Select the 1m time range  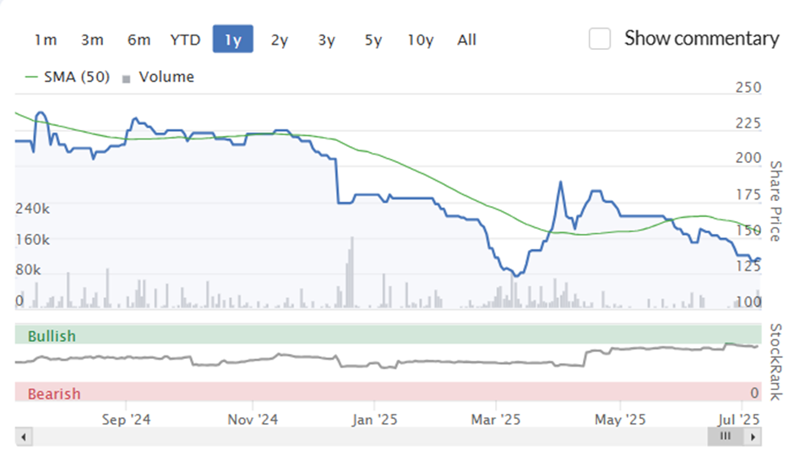click(46, 40)
